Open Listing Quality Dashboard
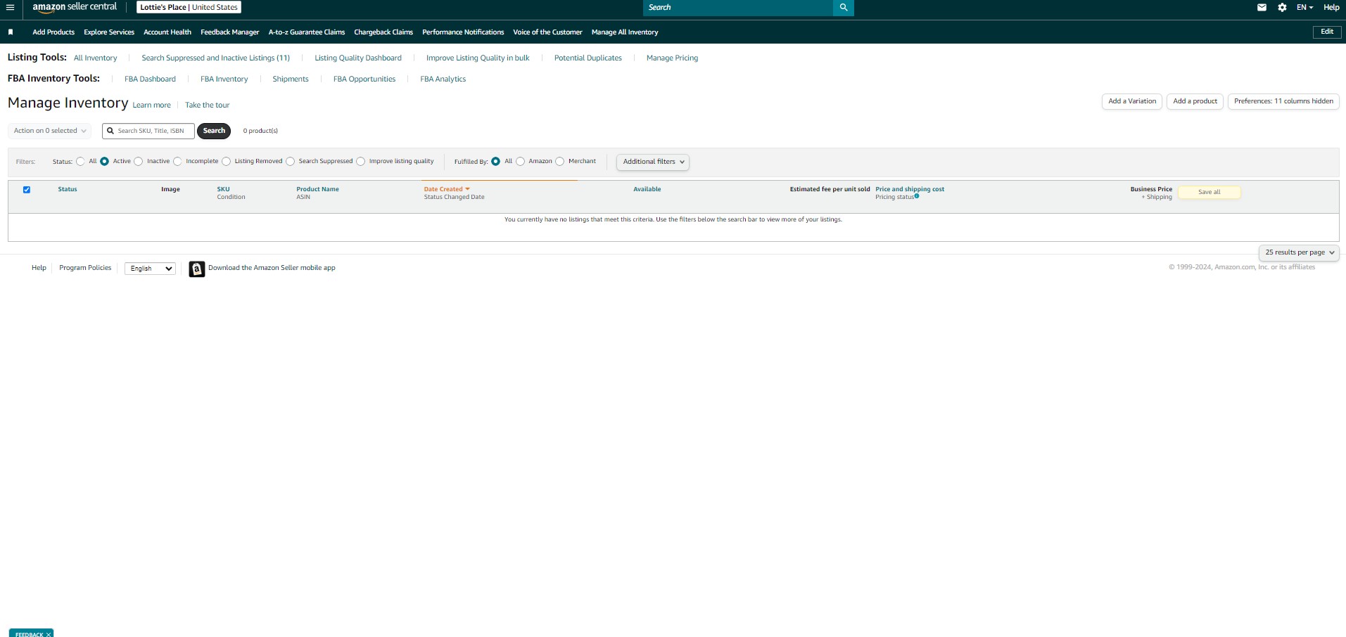The image size is (1346, 637). [358, 58]
